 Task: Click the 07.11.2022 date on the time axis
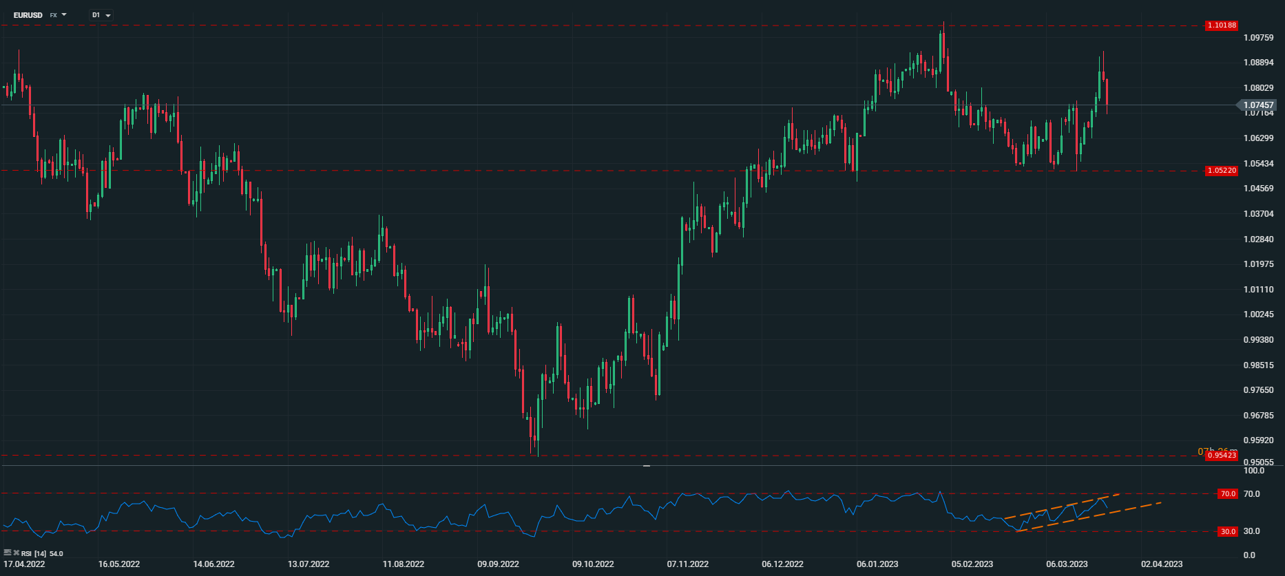click(688, 564)
